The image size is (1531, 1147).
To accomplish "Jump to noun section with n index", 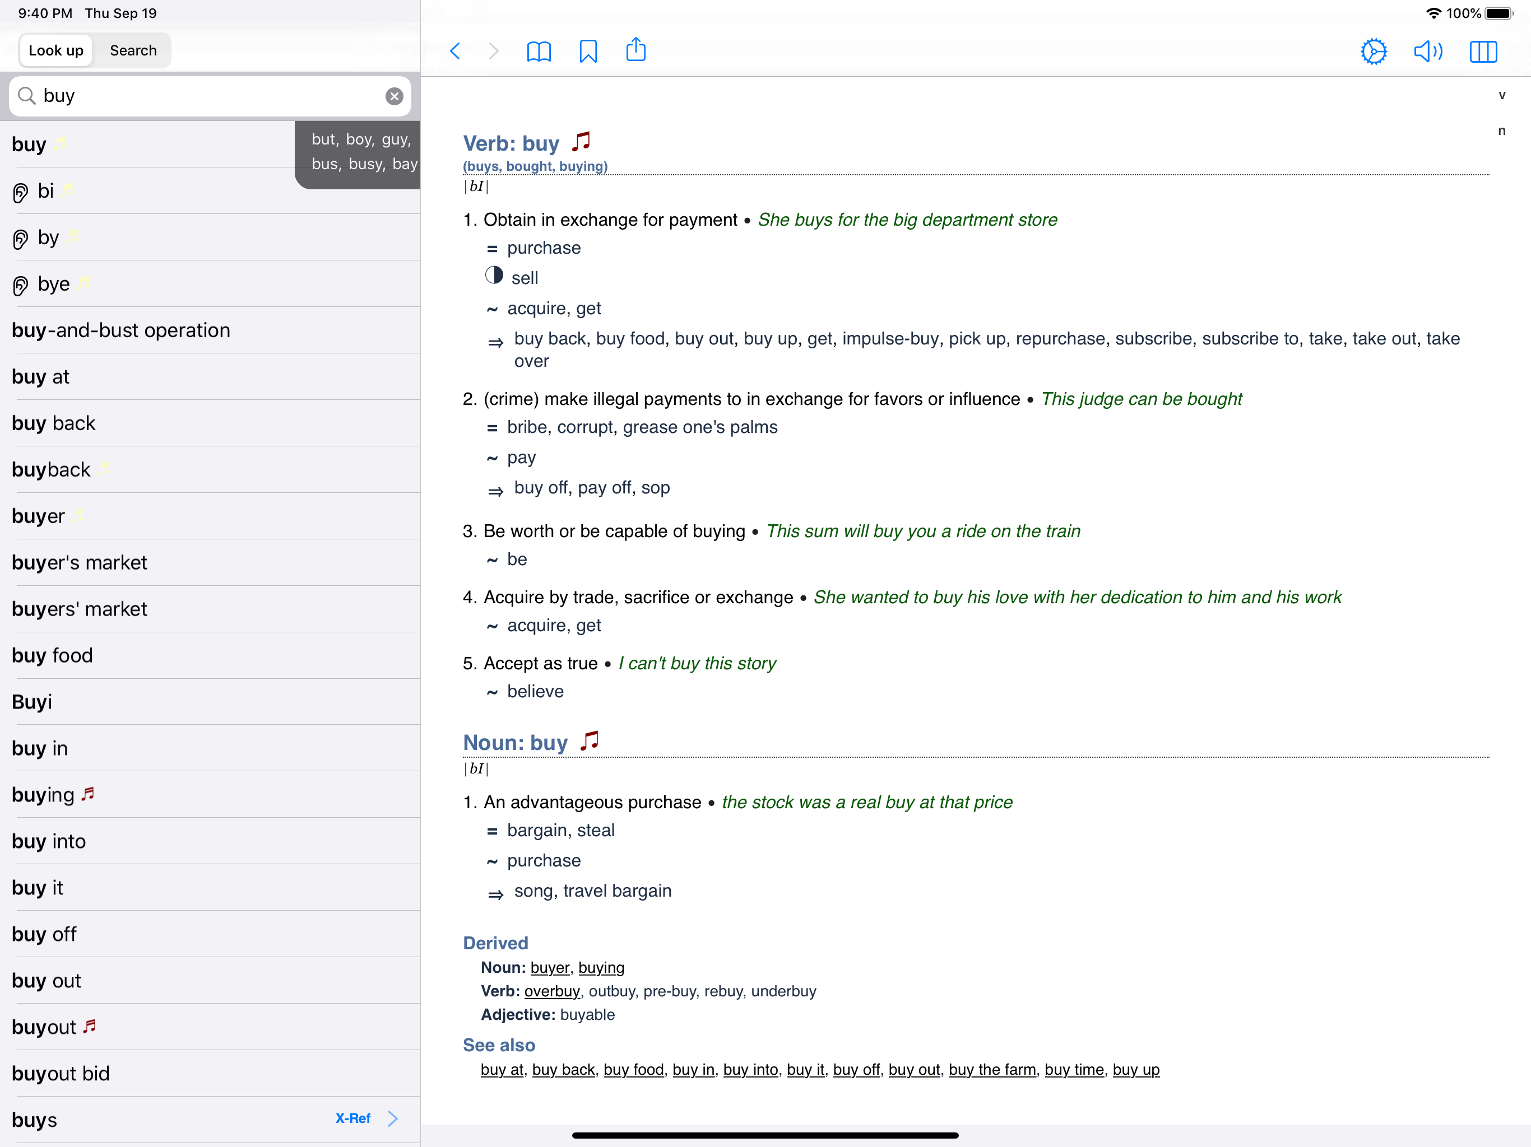I will [1501, 130].
